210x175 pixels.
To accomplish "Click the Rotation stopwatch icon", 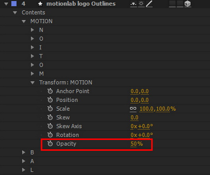I will pos(50,135).
